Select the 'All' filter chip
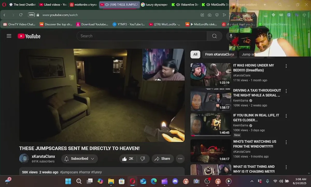The height and width of the screenshot is (187, 311). 195,54
